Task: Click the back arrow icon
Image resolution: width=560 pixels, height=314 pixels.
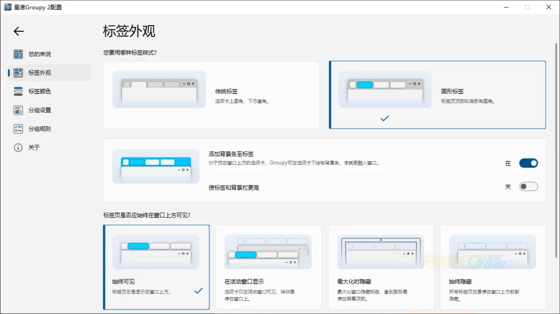Action: tap(19, 32)
